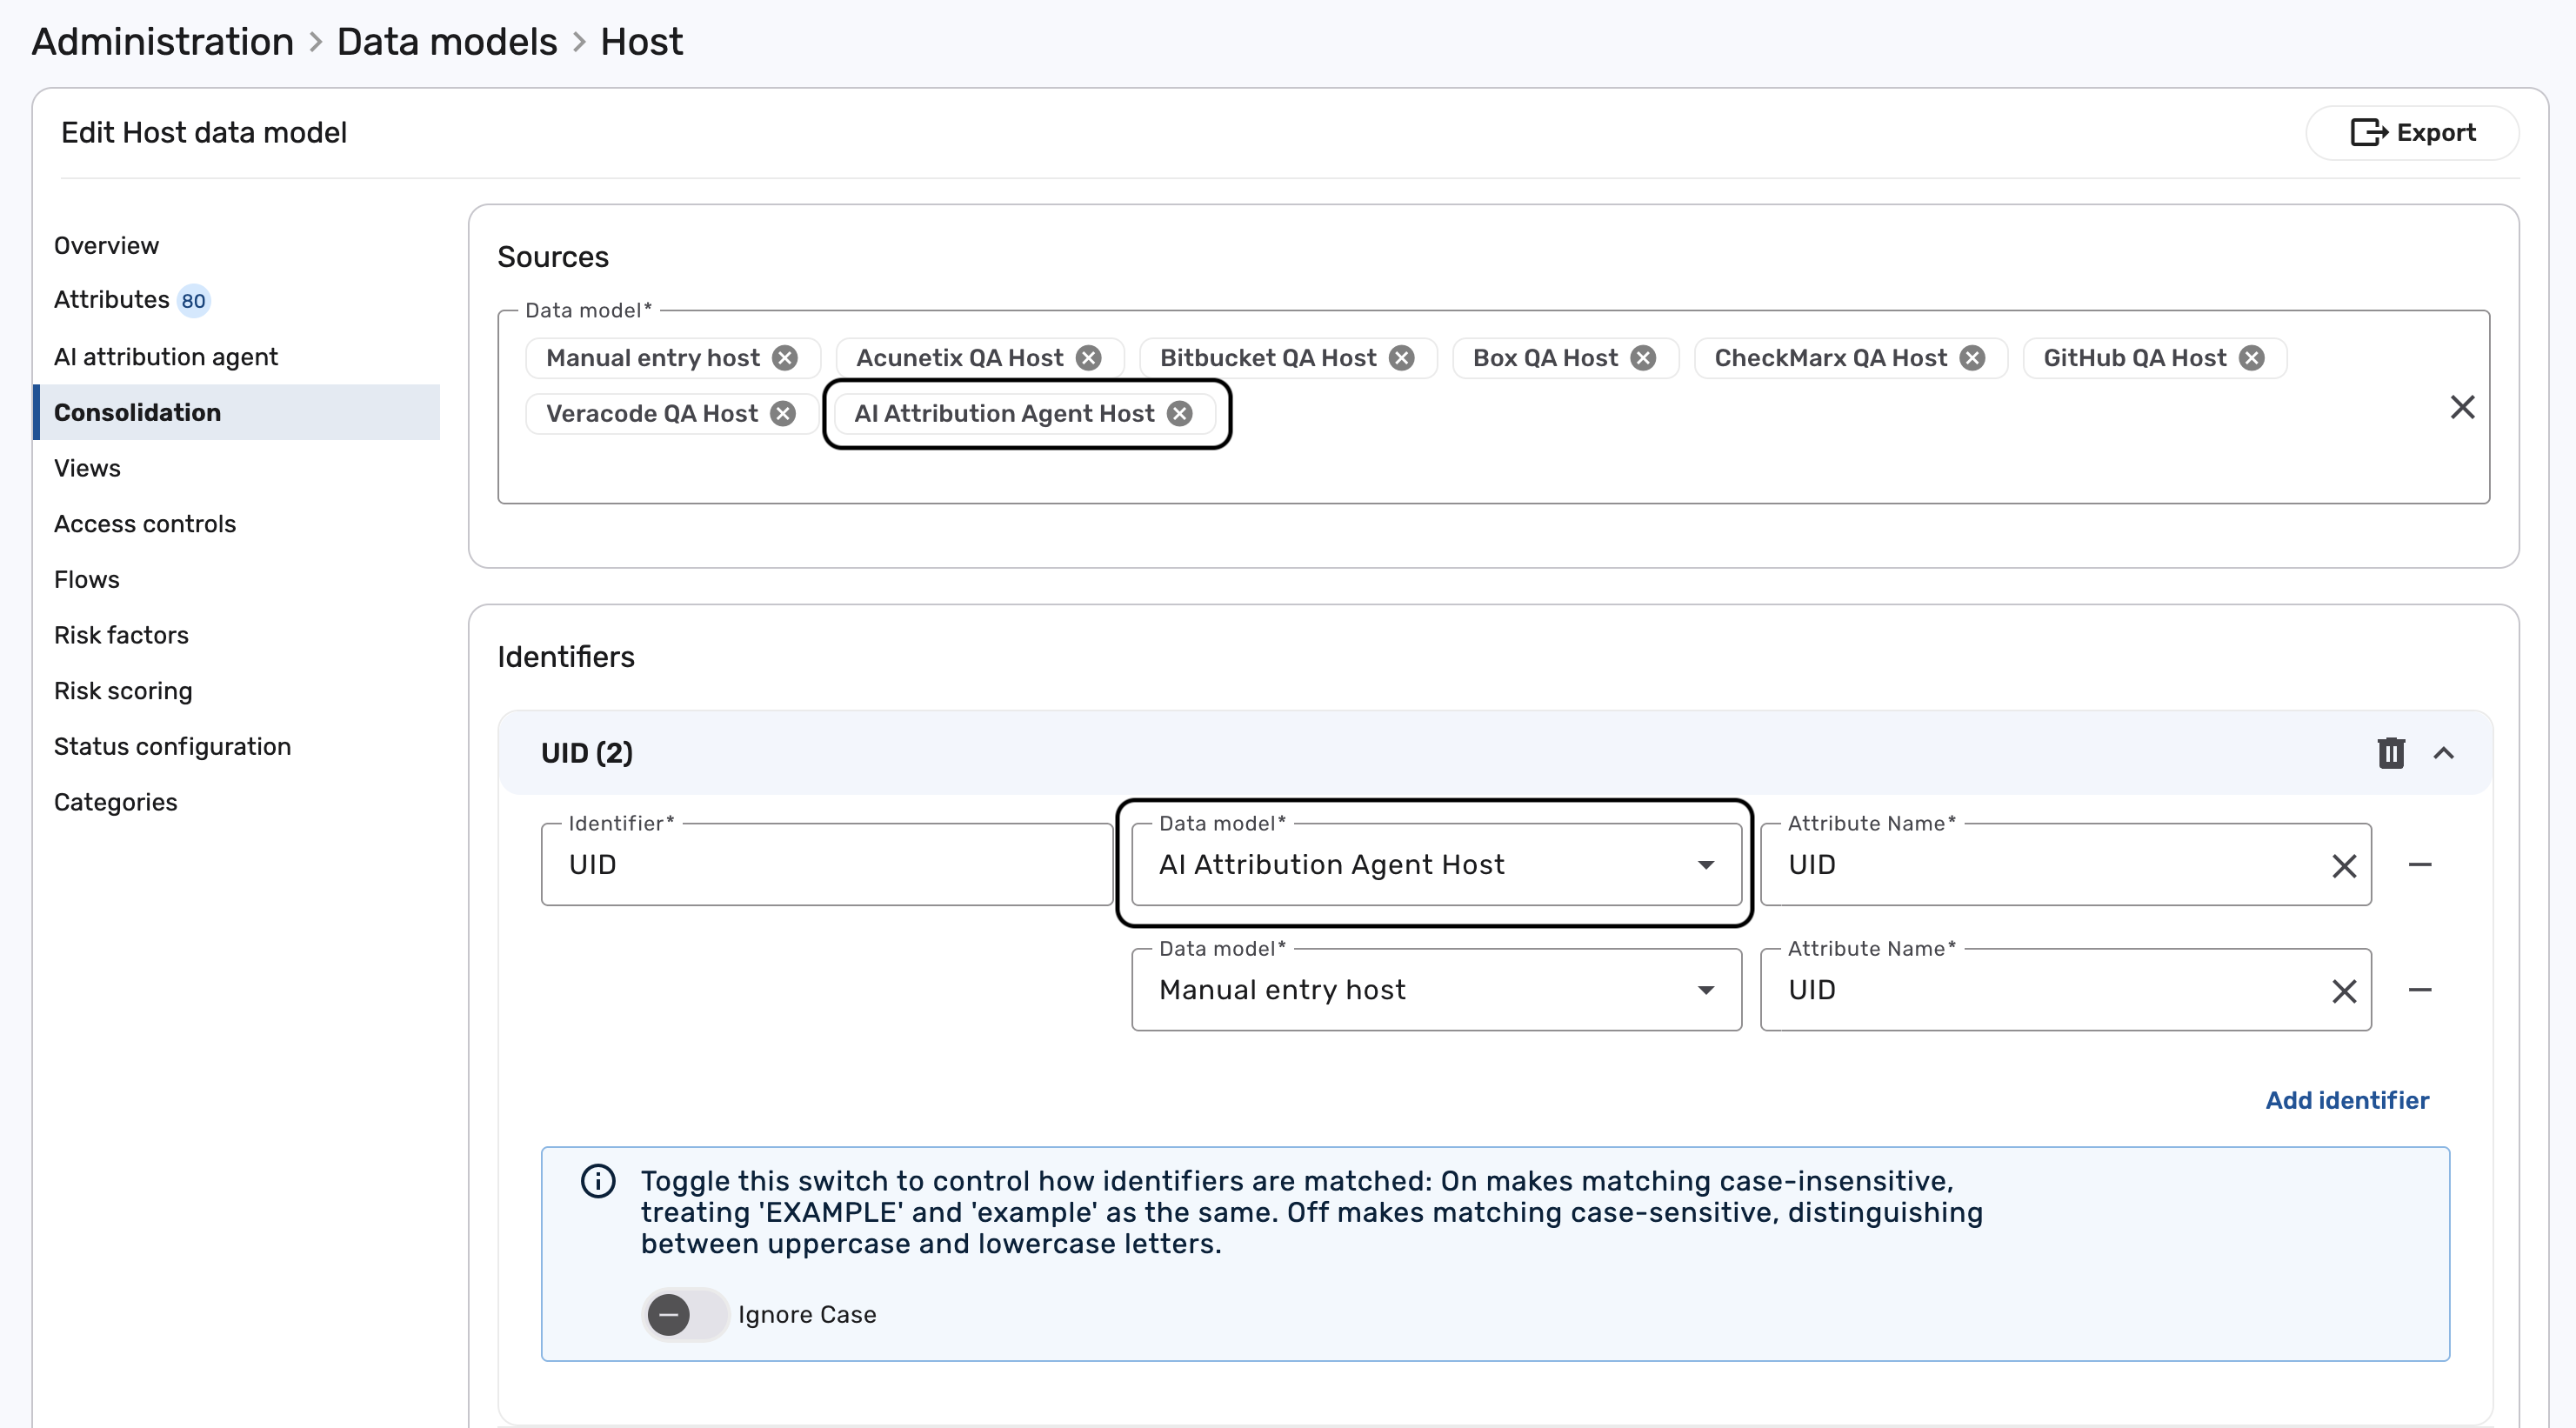Viewport: 2576px width, 1428px height.
Task: Remove the Acunetix QA Host chip
Action: [x=1088, y=358]
